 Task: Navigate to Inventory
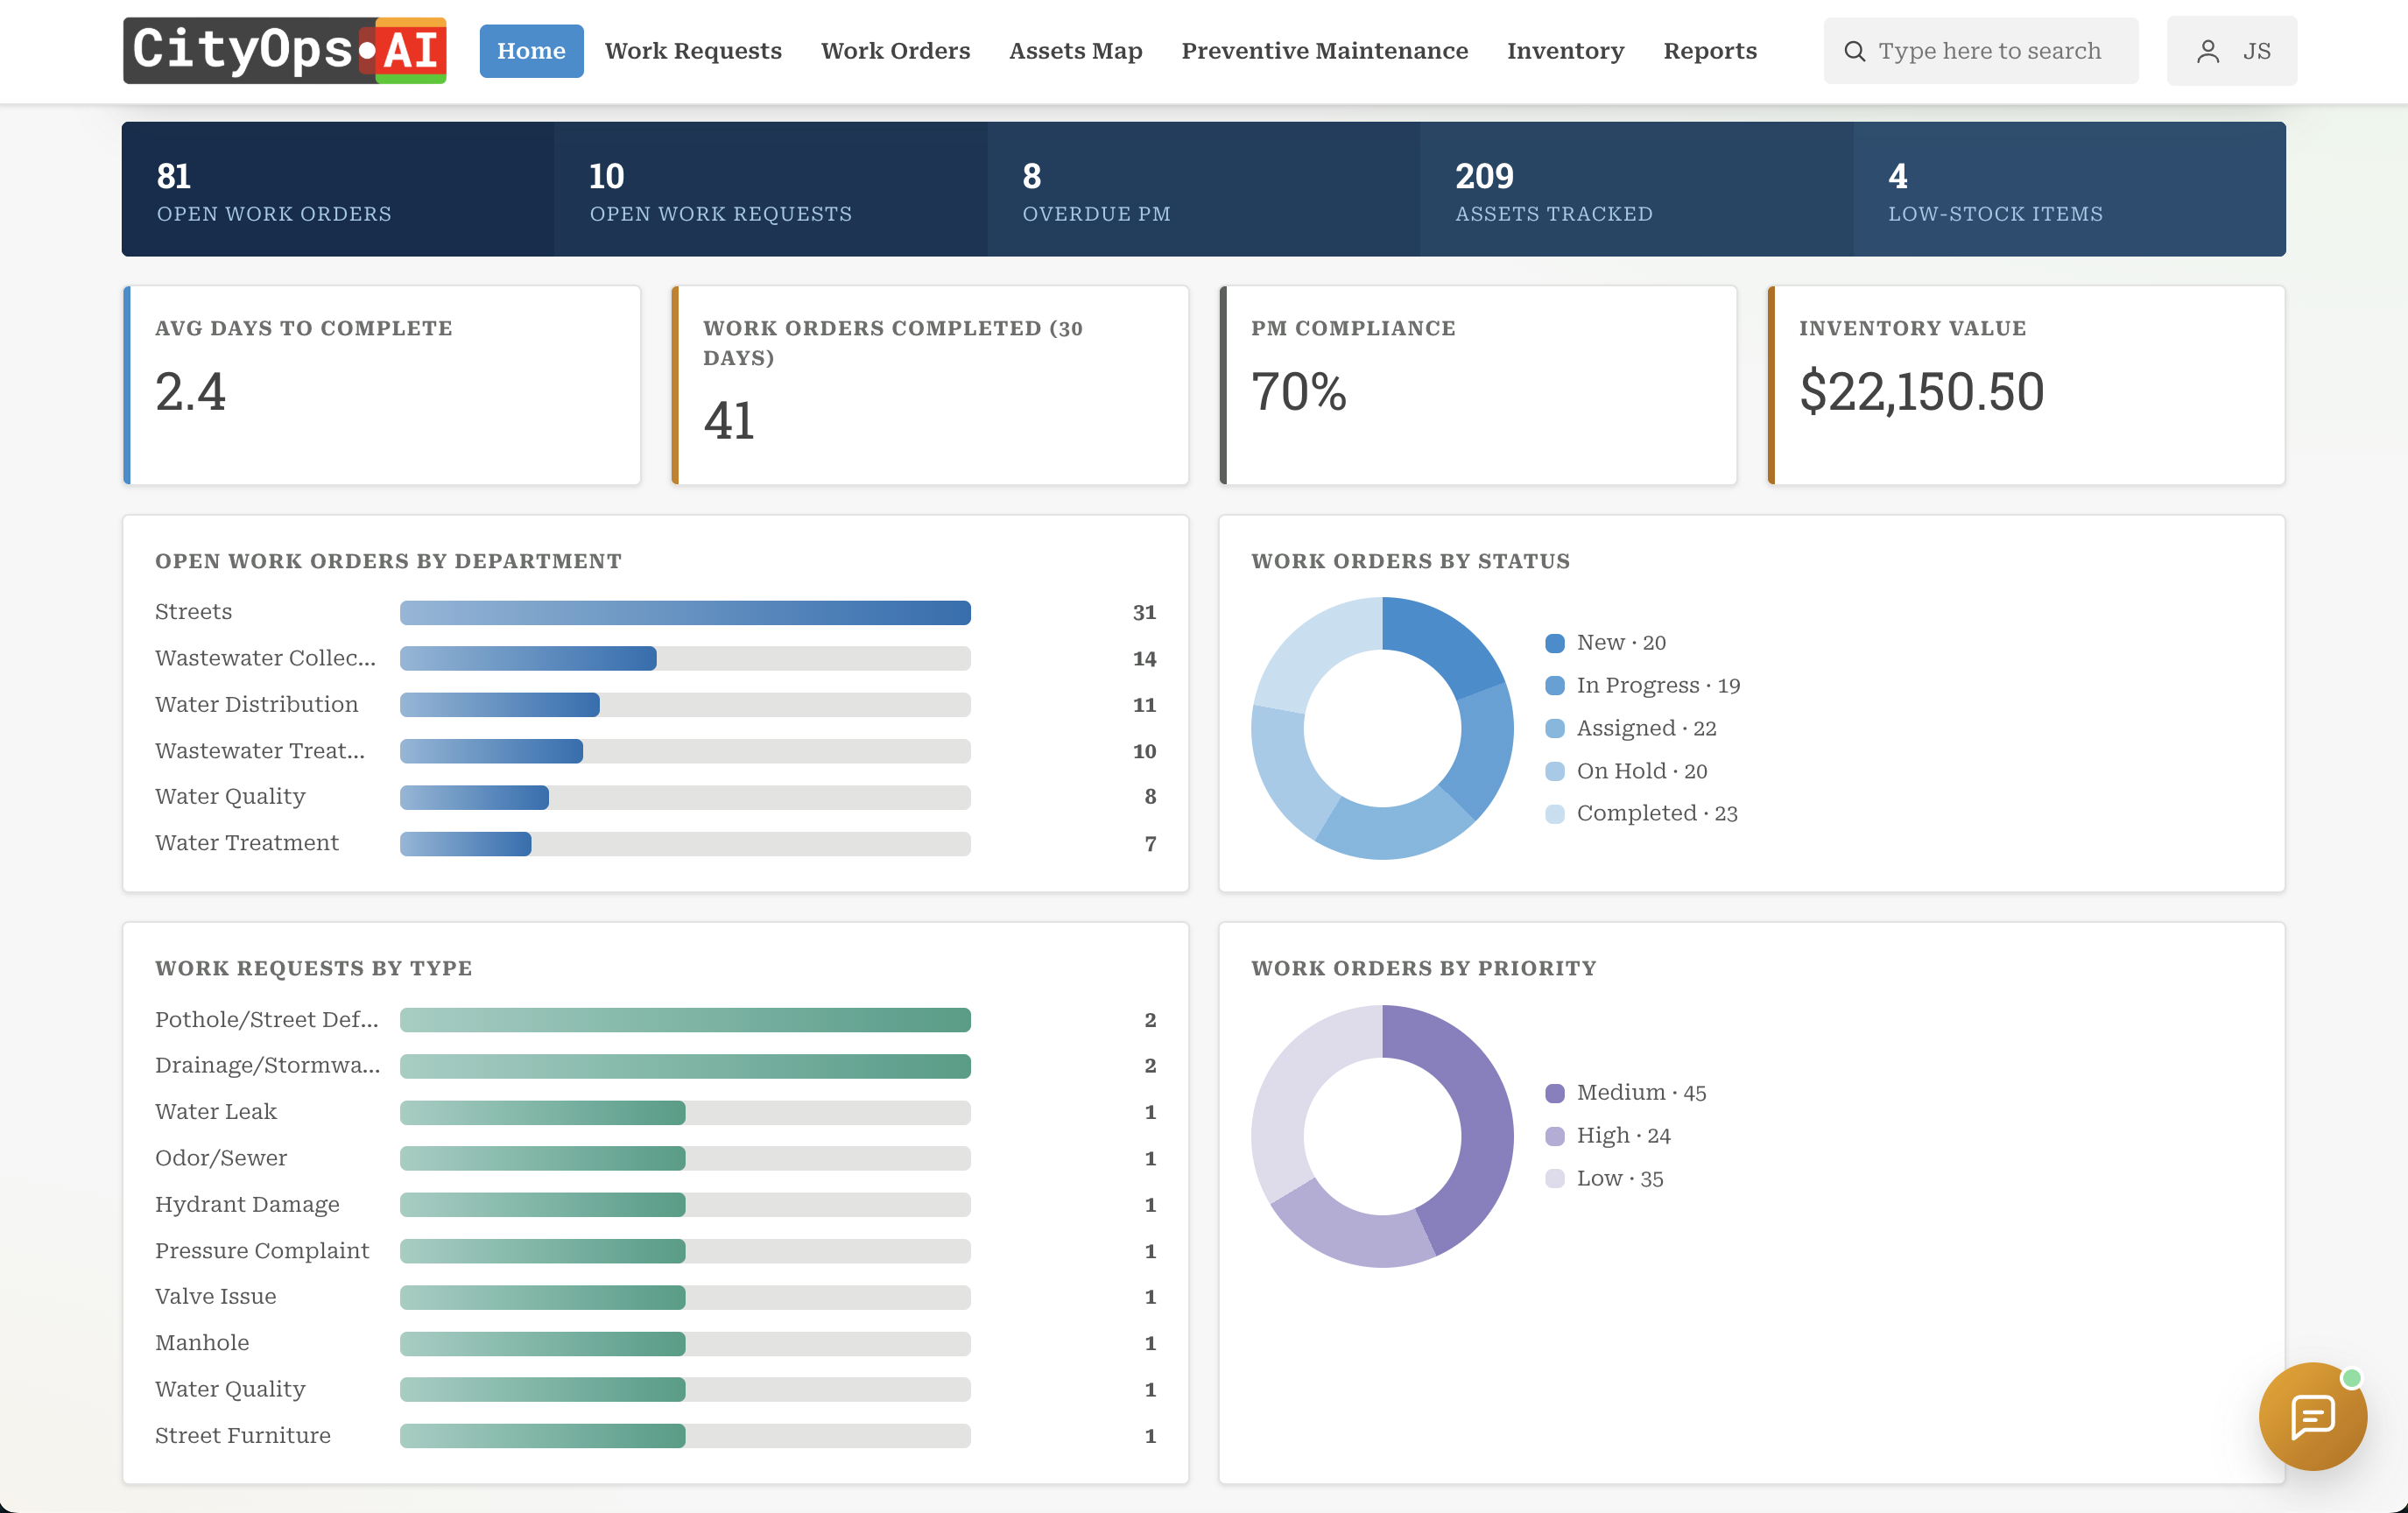point(1565,51)
